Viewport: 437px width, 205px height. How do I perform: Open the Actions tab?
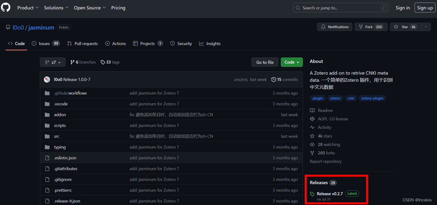[x=116, y=44]
